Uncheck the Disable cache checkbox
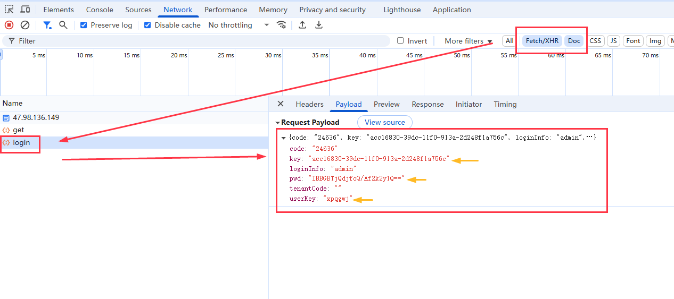This screenshot has width=674, height=299. click(x=148, y=25)
